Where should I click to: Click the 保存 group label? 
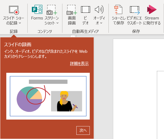(136, 31)
